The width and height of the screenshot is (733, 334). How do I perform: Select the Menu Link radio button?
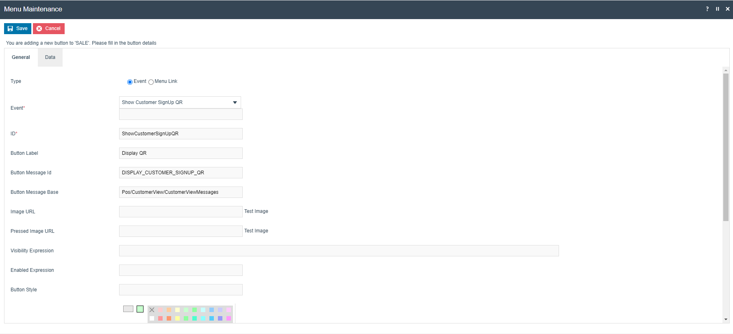pyautogui.click(x=151, y=82)
